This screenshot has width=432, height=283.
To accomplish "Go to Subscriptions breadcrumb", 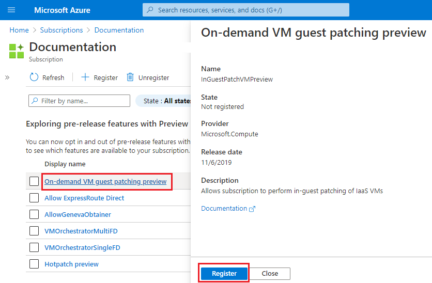I will 61,30.
